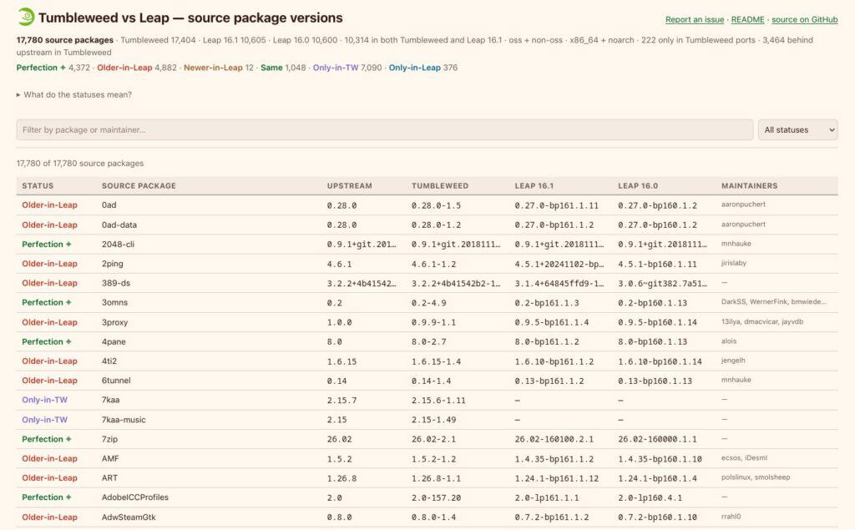Select the 3proxy package name
The width and height of the screenshot is (855, 530).
pyautogui.click(x=114, y=322)
